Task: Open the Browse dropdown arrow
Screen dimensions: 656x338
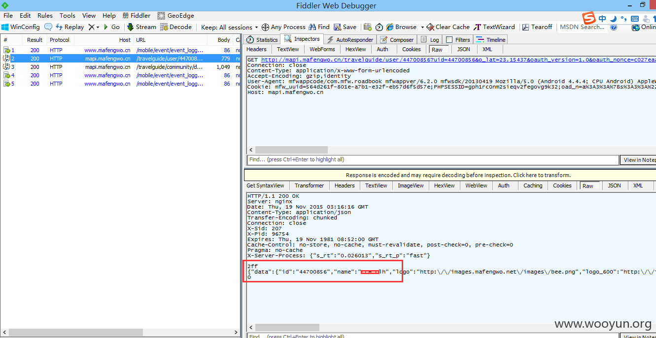Action: [422, 27]
